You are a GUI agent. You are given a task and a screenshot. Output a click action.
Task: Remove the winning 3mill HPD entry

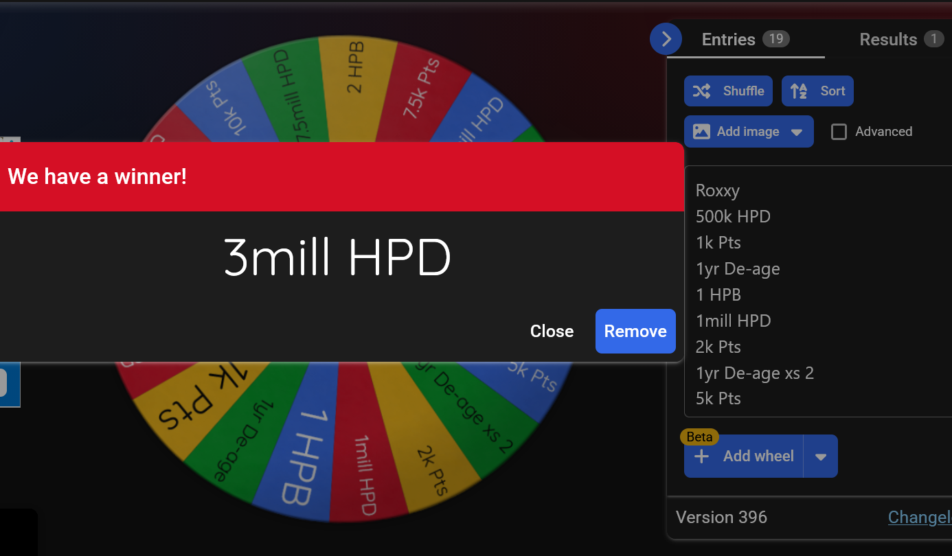tap(635, 331)
